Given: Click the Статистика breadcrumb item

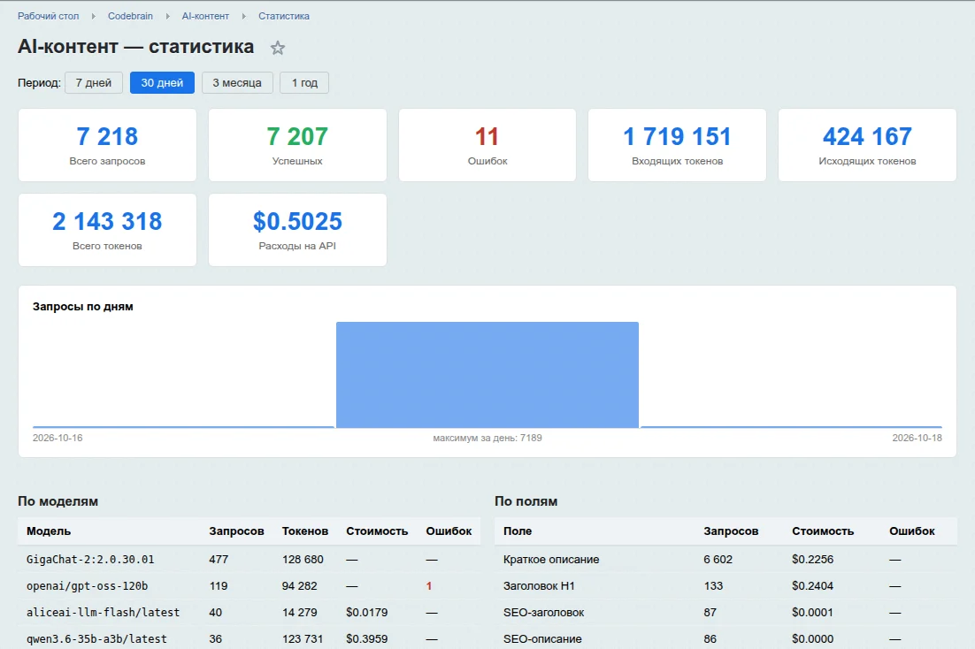Looking at the screenshot, I should click(283, 16).
